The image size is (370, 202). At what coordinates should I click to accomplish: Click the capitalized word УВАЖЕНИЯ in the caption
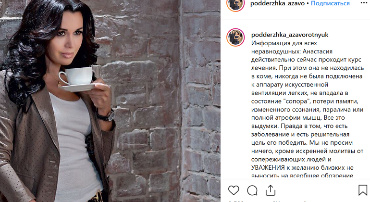click(268, 168)
